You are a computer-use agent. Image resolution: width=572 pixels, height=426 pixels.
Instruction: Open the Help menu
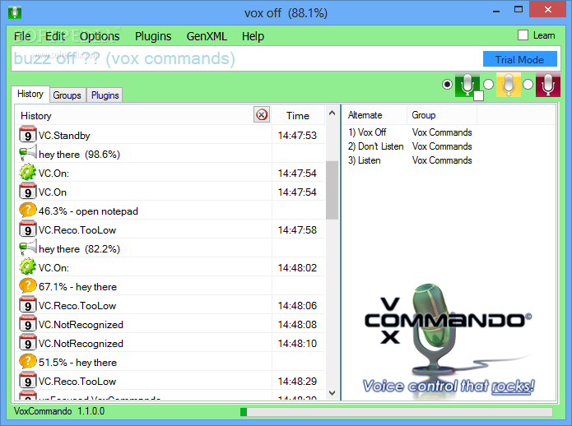(253, 36)
